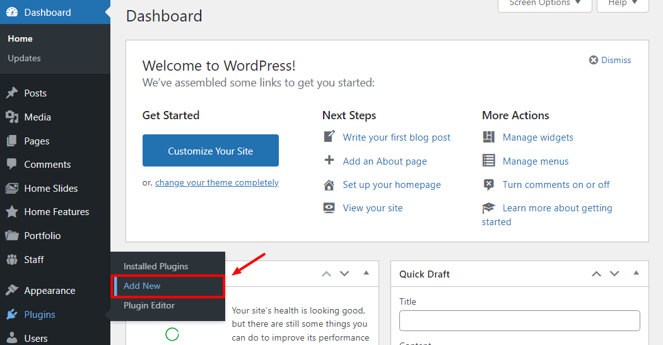Screen dimensions: 663x345
Task: Click the Media library icon
Action: click(12, 117)
